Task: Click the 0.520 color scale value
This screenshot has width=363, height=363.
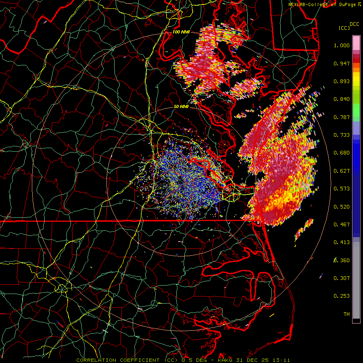Action: pos(342,207)
